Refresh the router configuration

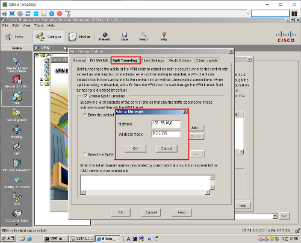(105, 37)
